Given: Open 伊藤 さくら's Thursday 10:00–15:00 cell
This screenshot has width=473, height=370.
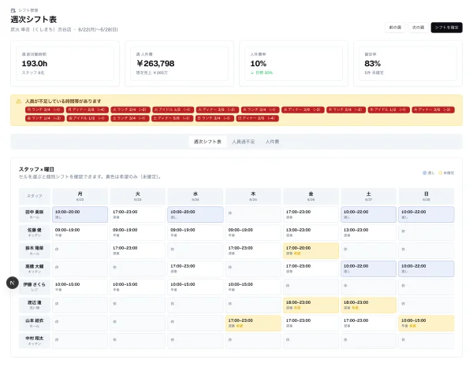Looking at the screenshot, I should 253,287.
